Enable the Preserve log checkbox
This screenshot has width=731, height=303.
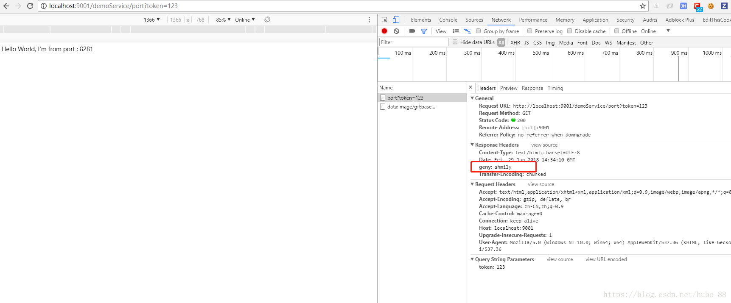(530, 31)
